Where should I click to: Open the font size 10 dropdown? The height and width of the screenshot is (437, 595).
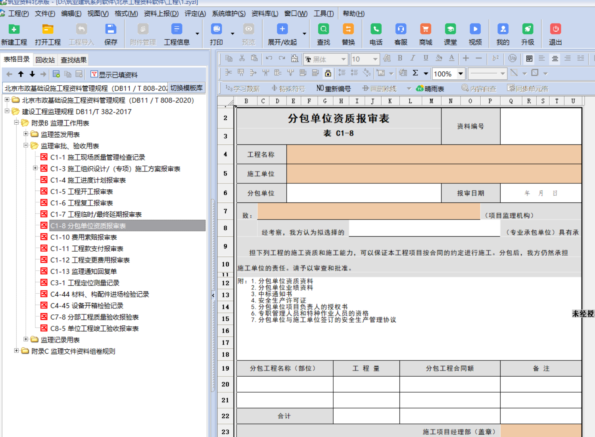click(375, 59)
